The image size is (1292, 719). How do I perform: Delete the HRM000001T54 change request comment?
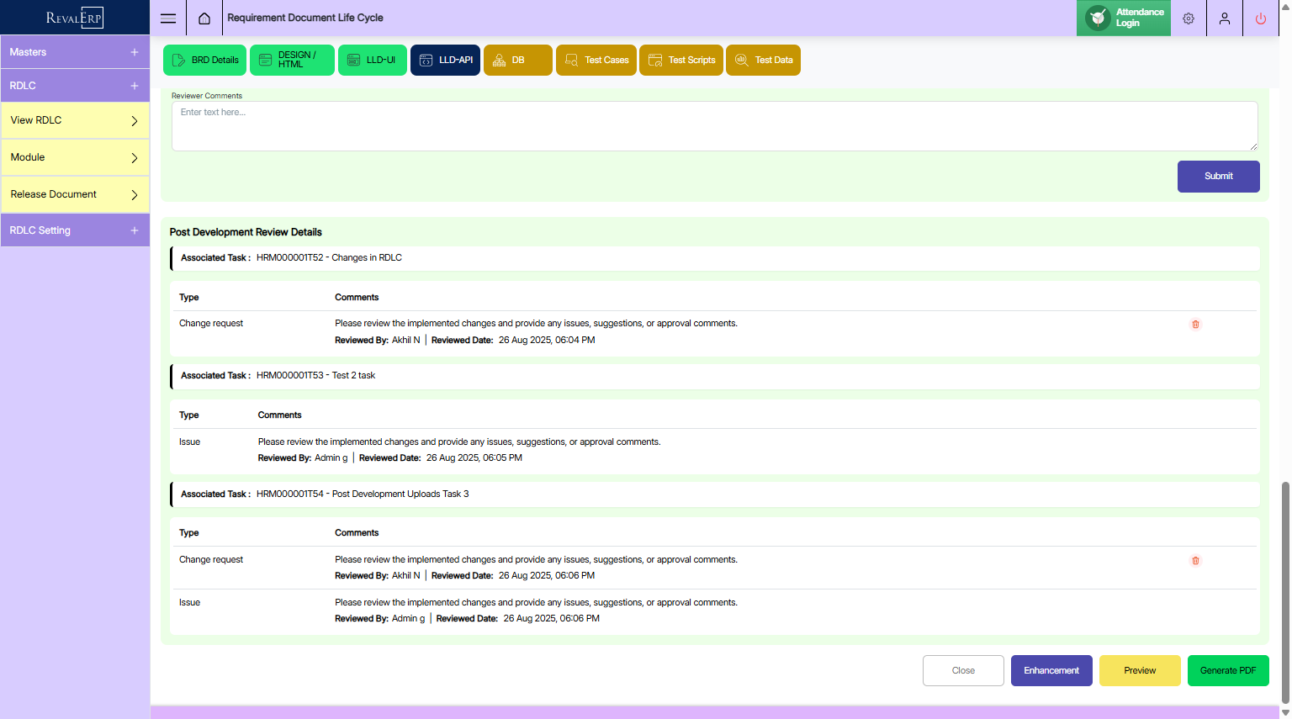1195,561
